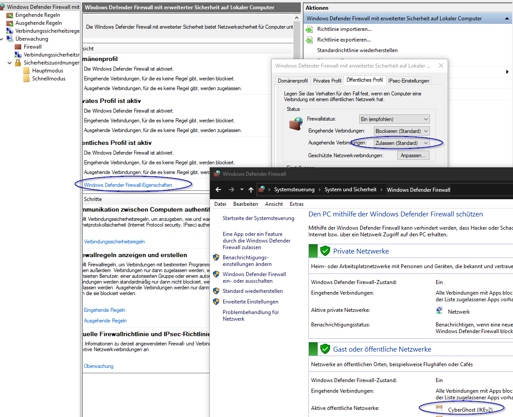Open the Extras menu
Image resolution: width=513 pixels, height=417 pixels.
297,204
